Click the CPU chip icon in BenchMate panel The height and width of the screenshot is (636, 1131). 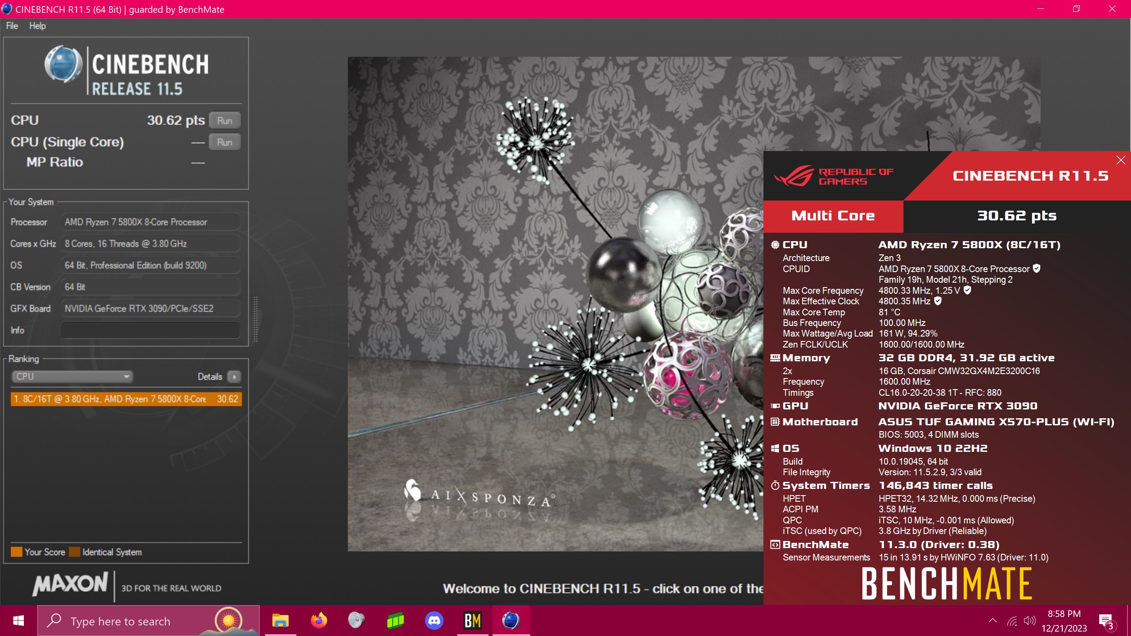pos(775,245)
